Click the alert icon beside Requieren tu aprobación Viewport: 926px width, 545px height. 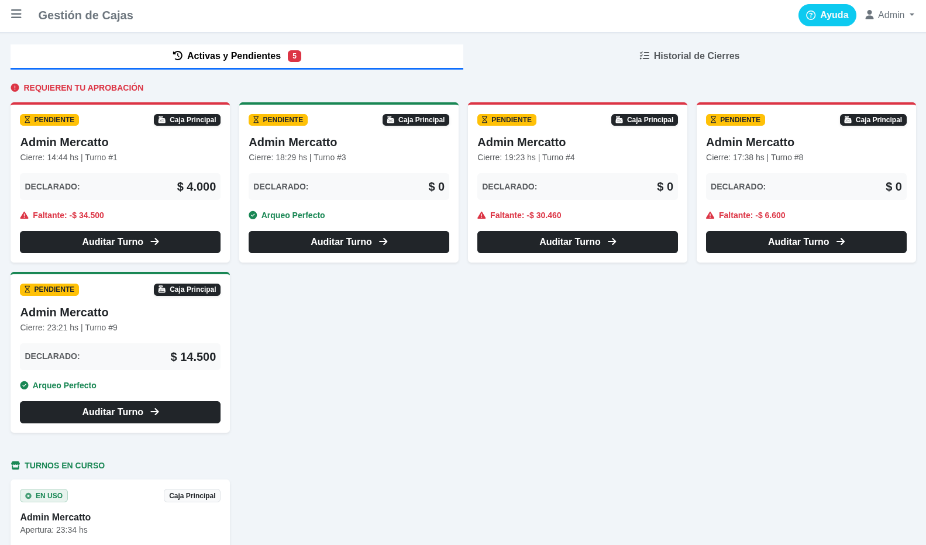tap(15, 88)
